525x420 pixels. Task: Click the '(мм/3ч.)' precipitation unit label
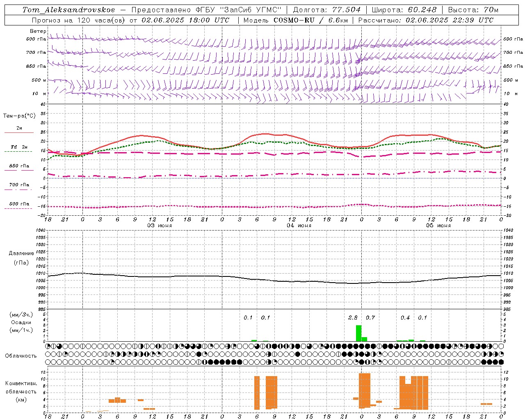pos(21,315)
